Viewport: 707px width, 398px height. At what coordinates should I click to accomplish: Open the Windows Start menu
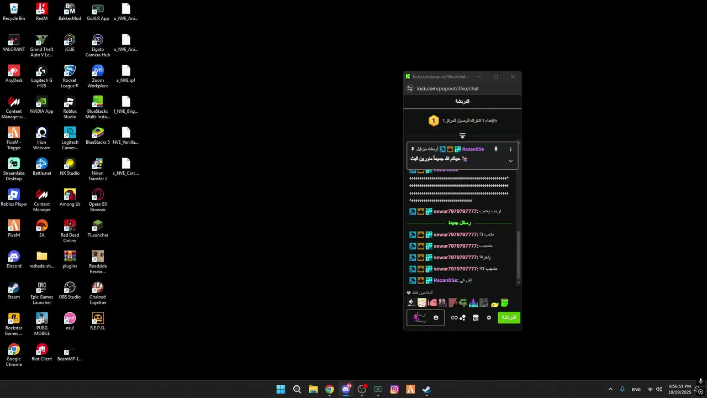281,389
